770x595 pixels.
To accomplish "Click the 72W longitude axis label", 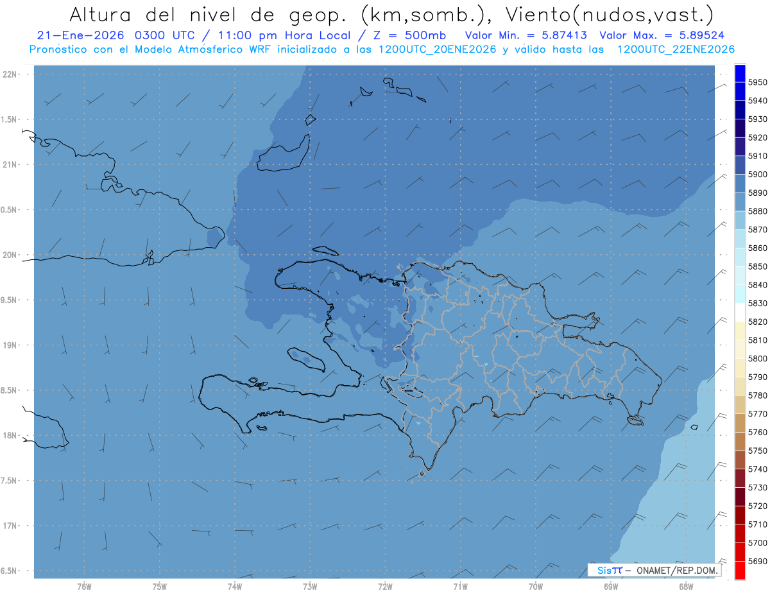I will (385, 587).
